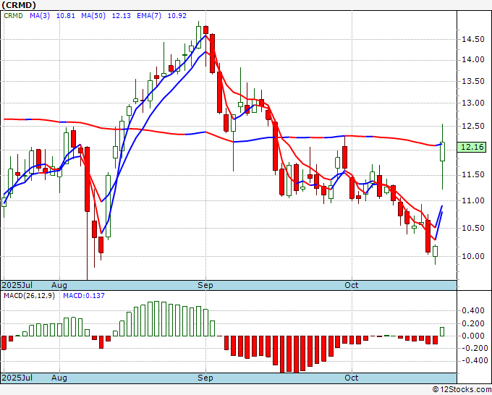The image size is (492, 395).
Task: Click the 0.000 MACD axis label
Action: (473, 336)
